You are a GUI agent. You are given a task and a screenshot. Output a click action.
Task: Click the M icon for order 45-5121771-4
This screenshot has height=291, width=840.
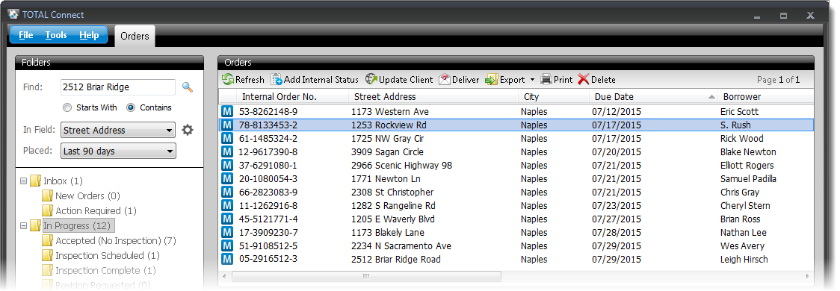click(x=227, y=219)
